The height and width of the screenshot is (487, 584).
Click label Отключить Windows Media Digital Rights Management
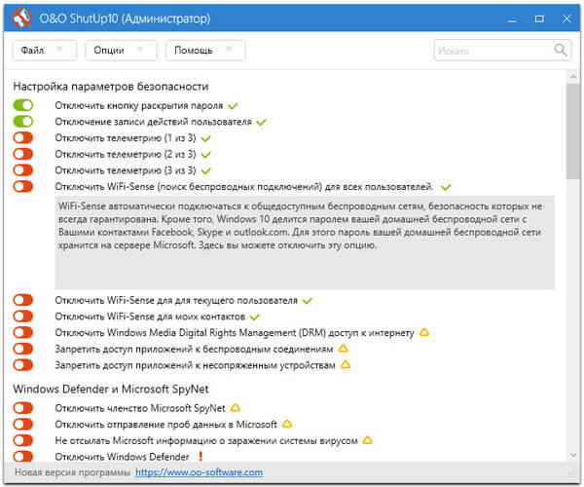[x=235, y=333]
